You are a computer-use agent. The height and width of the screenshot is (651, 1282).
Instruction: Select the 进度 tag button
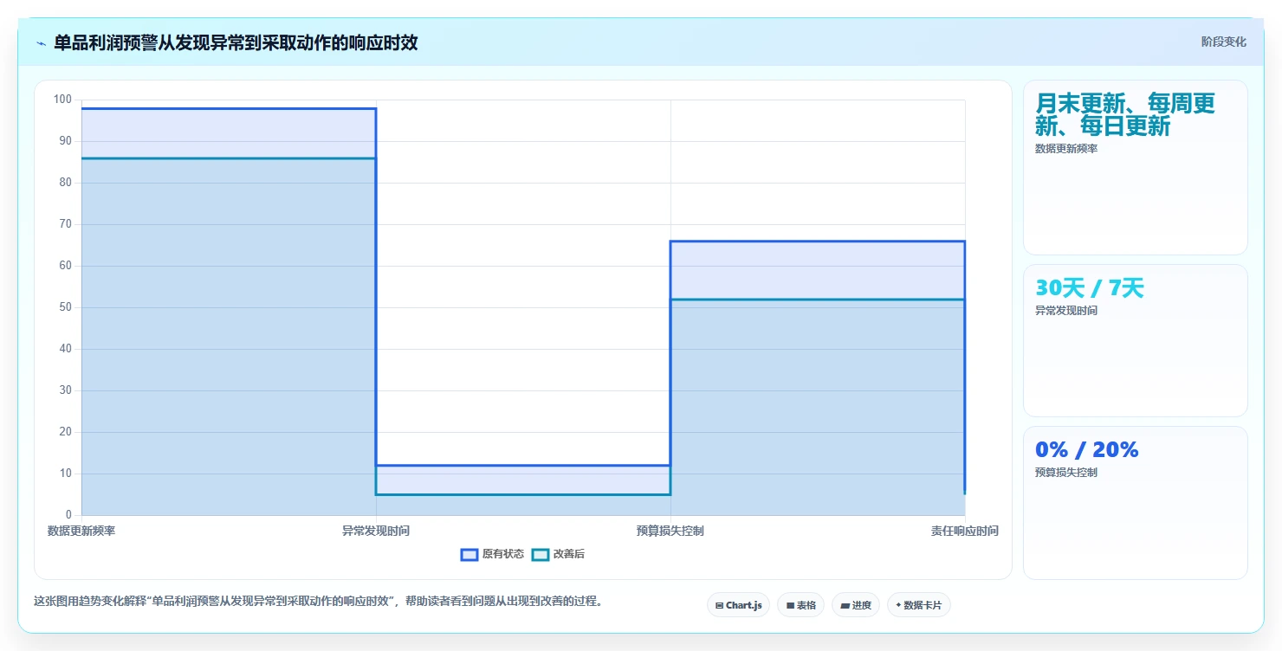click(856, 605)
